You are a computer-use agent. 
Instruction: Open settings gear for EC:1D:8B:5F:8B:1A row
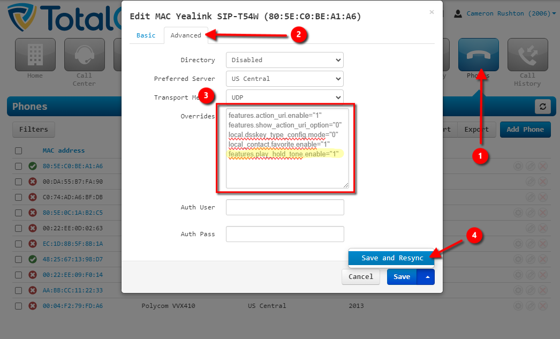point(518,244)
